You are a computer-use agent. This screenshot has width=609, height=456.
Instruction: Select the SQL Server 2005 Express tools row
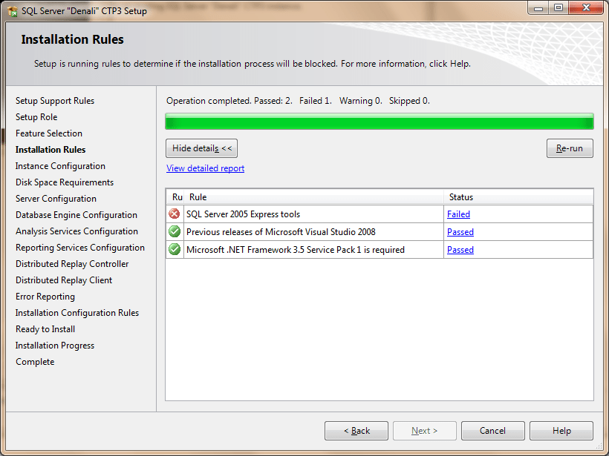(x=380, y=214)
